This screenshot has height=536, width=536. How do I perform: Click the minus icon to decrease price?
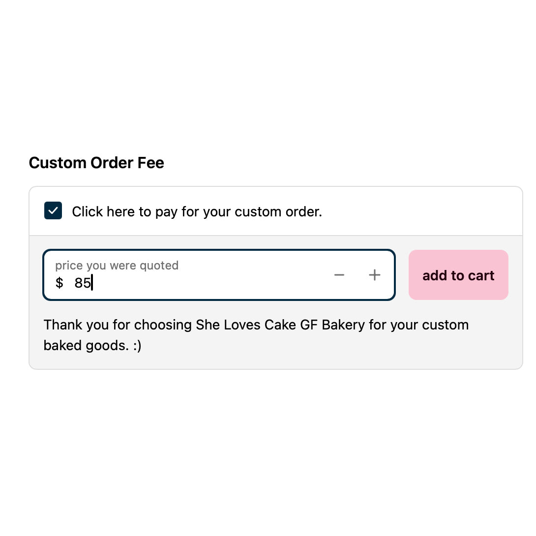tap(339, 275)
